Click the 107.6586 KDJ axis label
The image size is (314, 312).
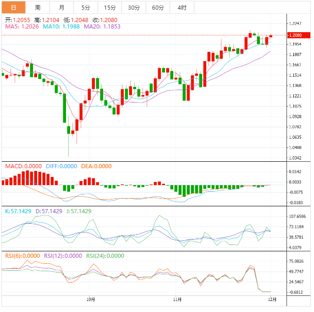(297, 216)
